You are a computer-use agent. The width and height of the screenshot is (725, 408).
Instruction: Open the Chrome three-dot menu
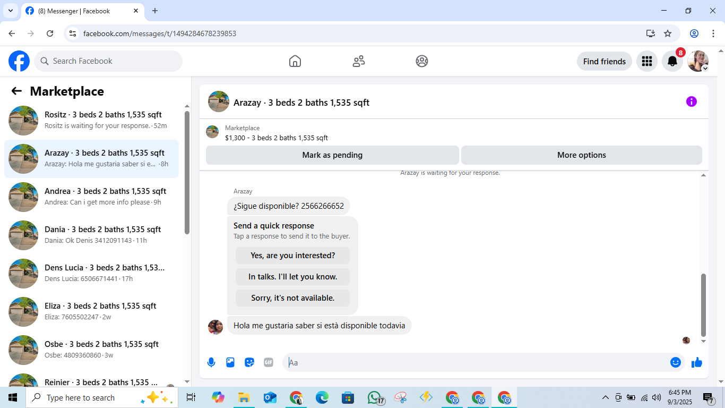point(713,33)
